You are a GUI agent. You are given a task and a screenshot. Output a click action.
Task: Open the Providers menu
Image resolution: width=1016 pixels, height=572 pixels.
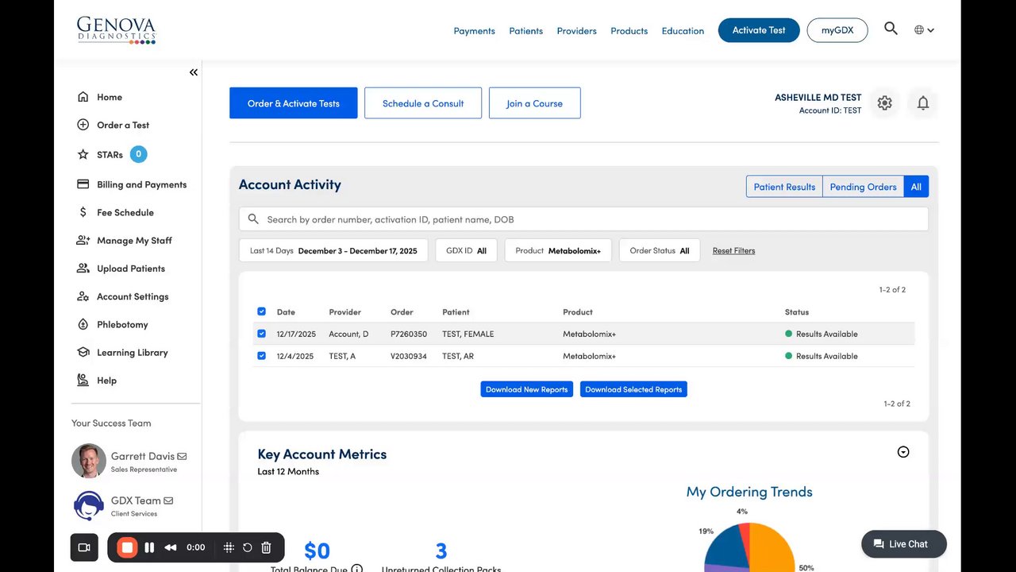[x=576, y=31]
